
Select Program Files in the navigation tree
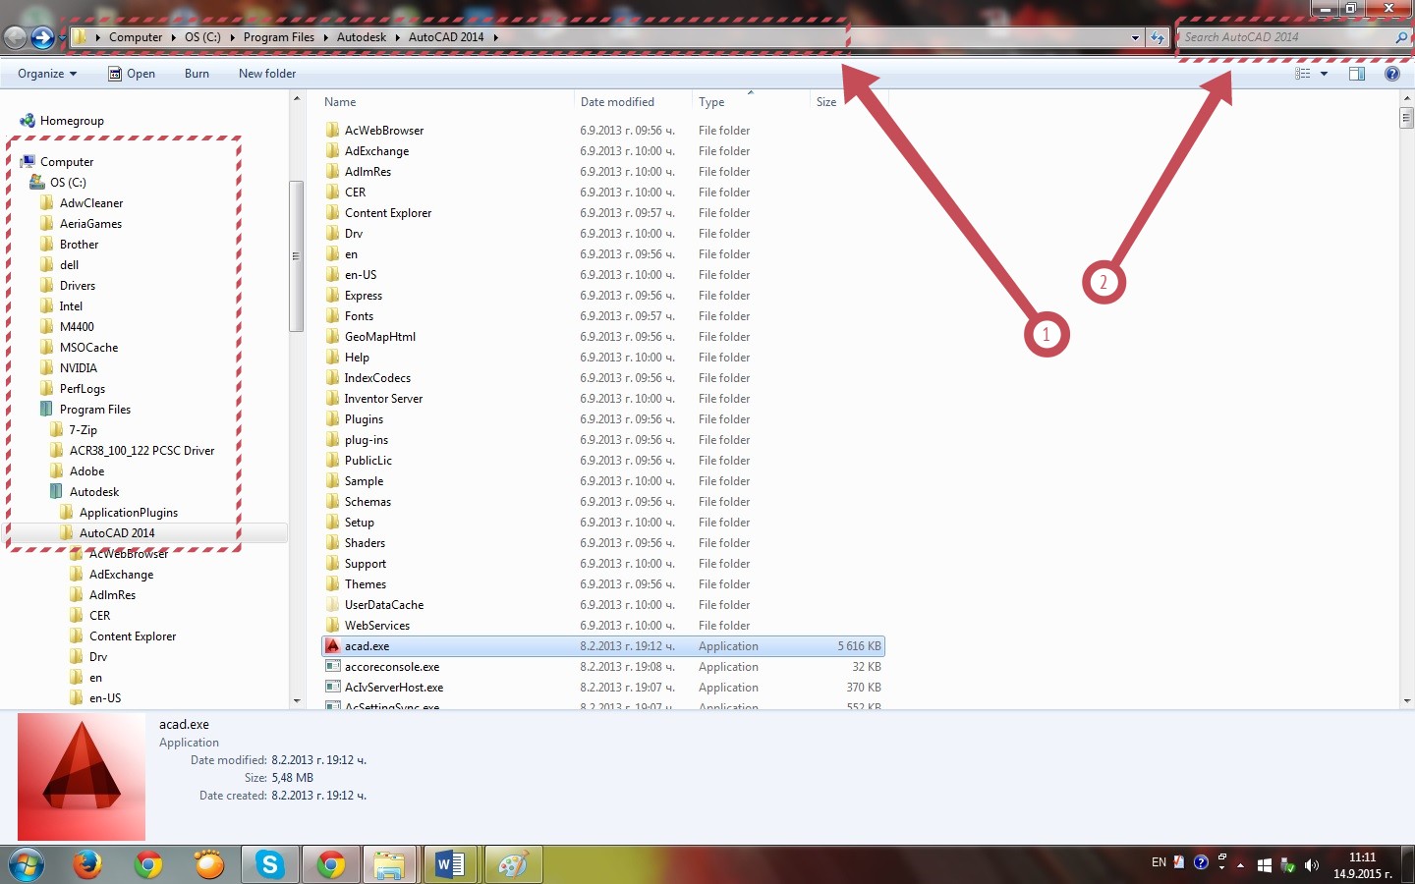[x=95, y=410]
